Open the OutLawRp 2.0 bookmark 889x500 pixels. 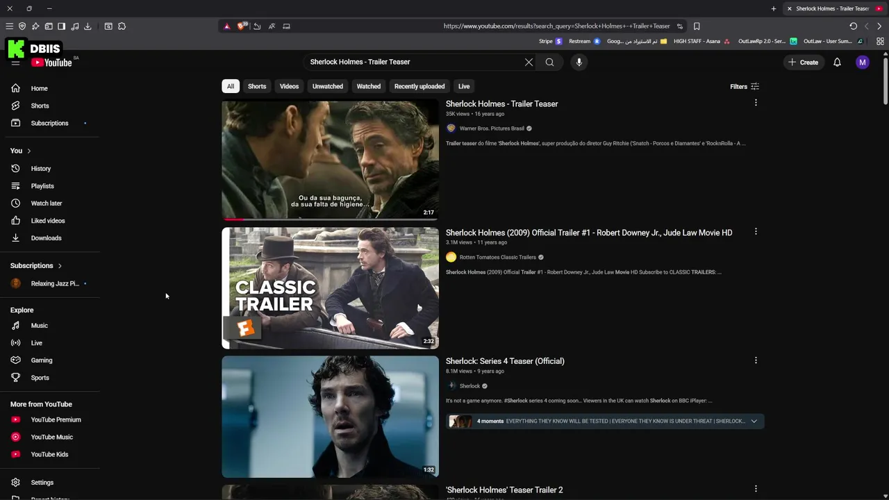coord(767,41)
